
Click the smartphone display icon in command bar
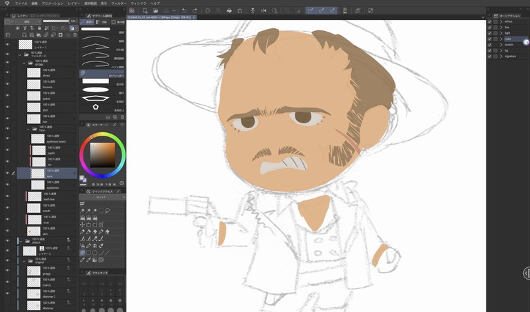tap(345, 11)
